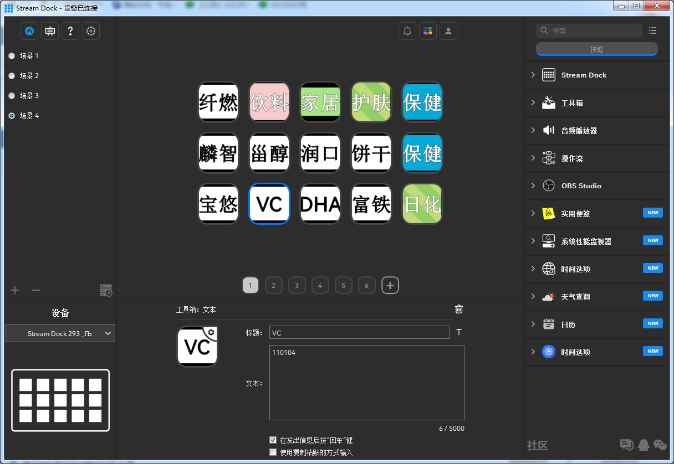Click the VC key preview icon in editor
Screen dimensions: 674x464
pos(197,347)
